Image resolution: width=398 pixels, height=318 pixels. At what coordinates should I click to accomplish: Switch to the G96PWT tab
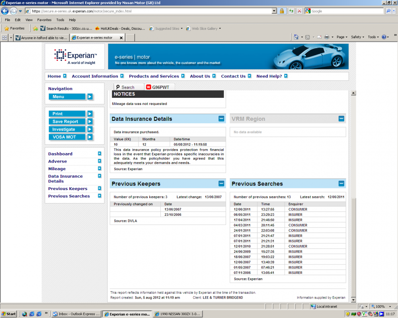[159, 87]
